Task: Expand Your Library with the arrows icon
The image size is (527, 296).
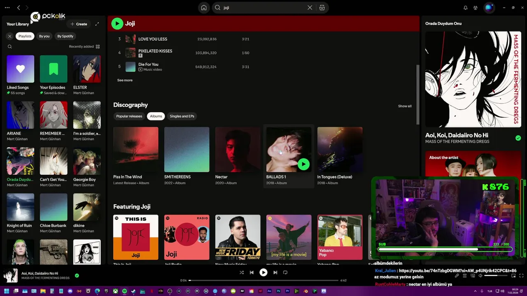Action: [x=97, y=24]
